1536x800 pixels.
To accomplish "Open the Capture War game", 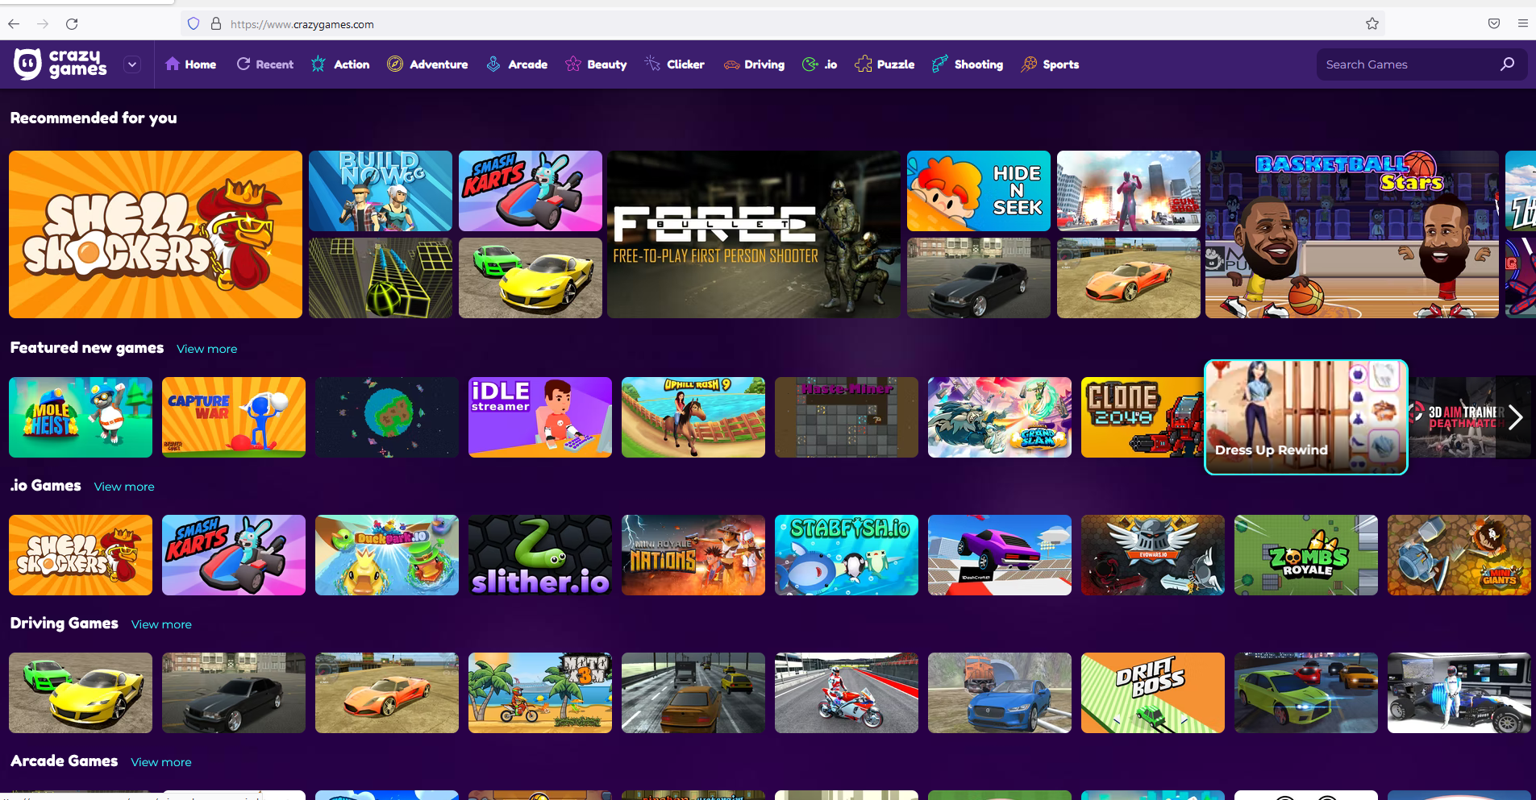I will (234, 417).
